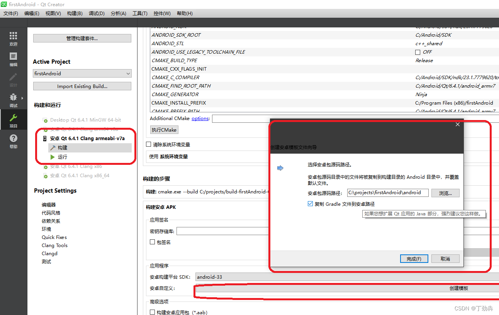Viewport: 499px width, 315px height.
Task: Open the 分析(A) menu
Action: [x=118, y=14]
